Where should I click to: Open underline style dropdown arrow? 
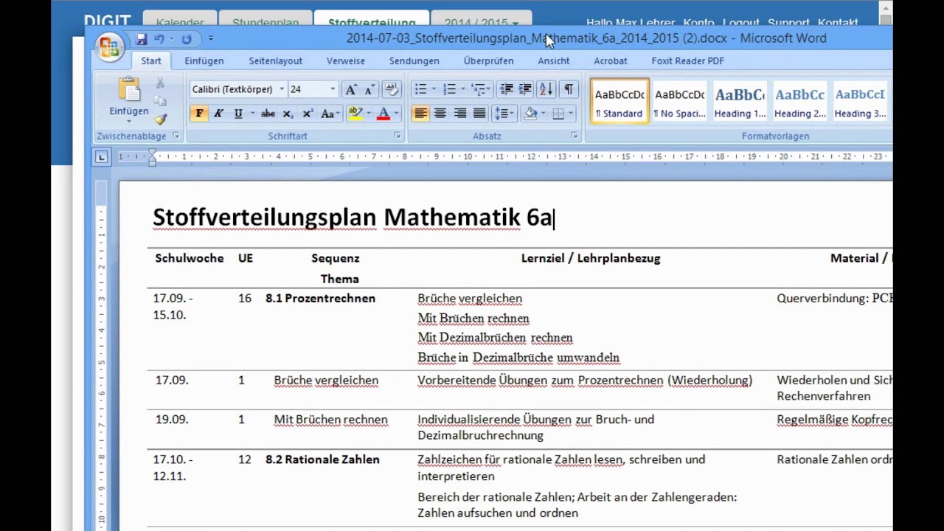(251, 114)
